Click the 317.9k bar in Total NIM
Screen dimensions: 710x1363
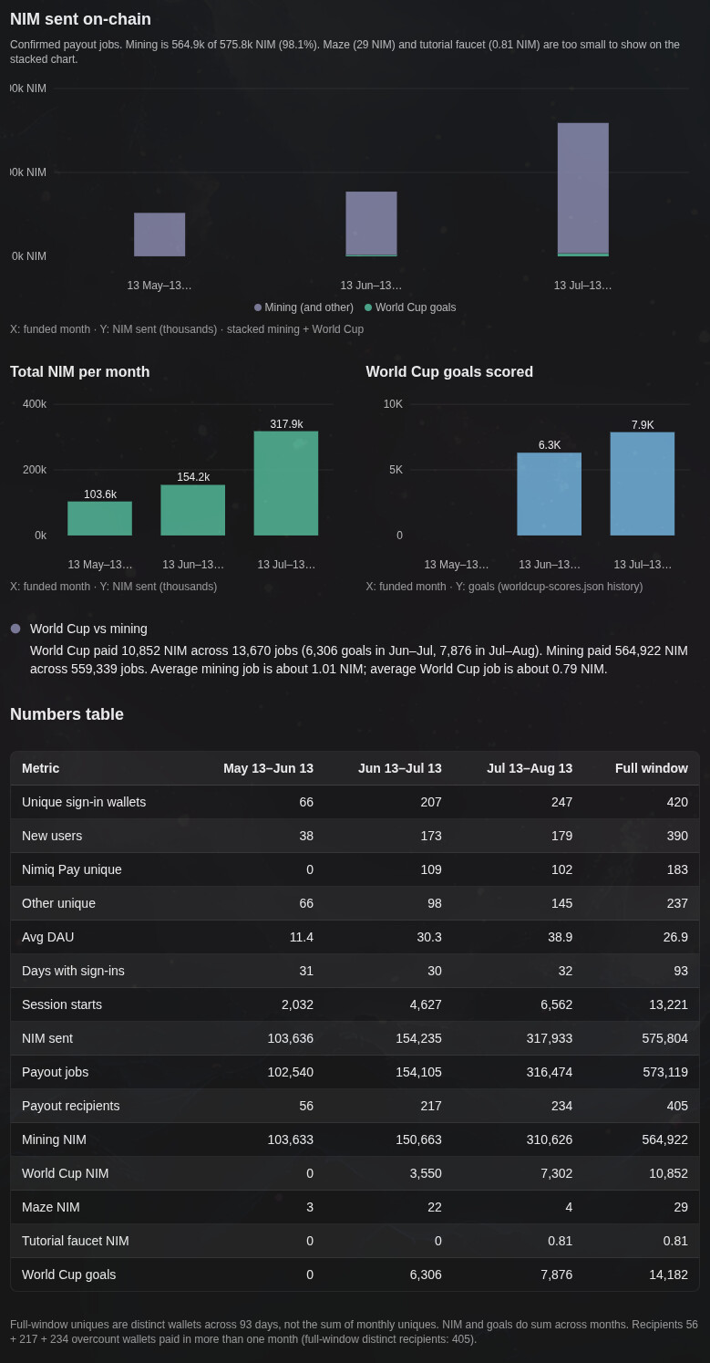286,483
